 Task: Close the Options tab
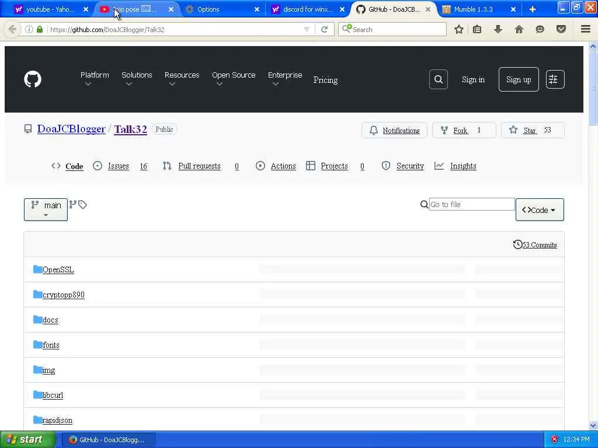coord(257,9)
